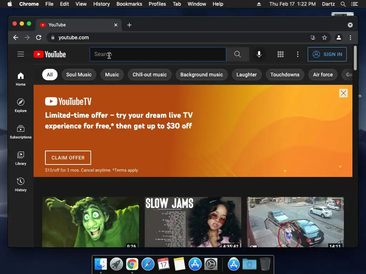
Task: Select the Laughter chip
Action: (x=247, y=75)
